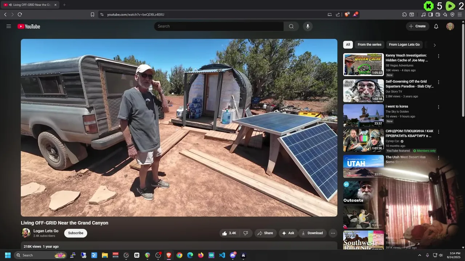Reload the YouTube page

tap(20, 14)
